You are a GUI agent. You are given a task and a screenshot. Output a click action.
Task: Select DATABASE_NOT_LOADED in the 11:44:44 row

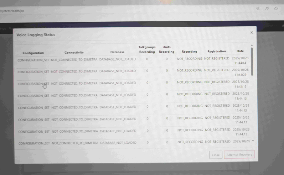pos(117,59)
